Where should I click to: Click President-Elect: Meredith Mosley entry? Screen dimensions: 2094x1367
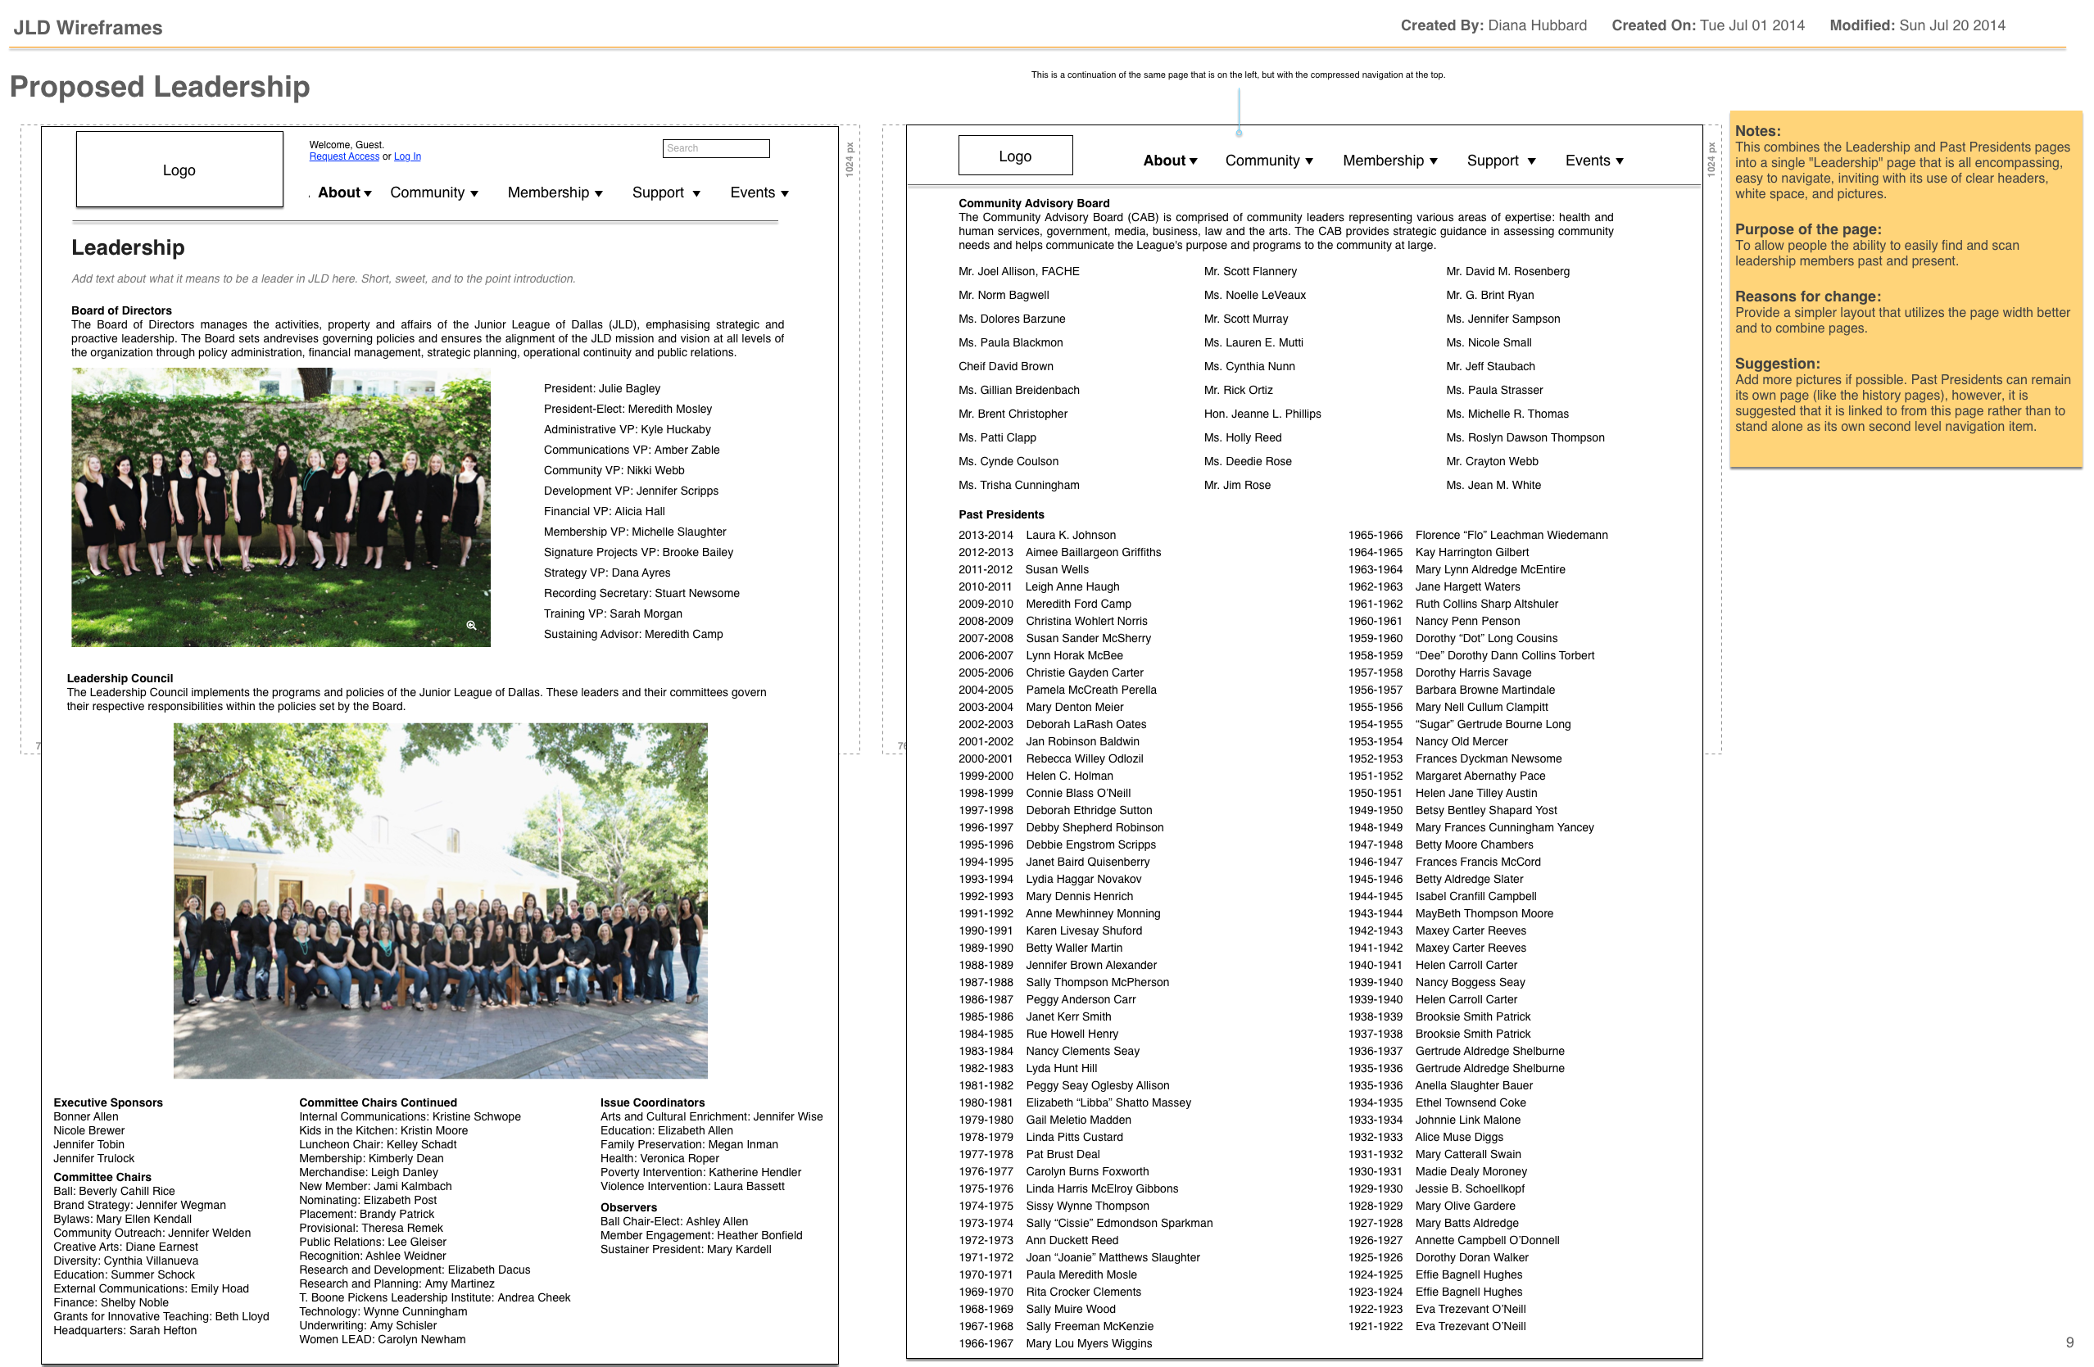(x=628, y=409)
